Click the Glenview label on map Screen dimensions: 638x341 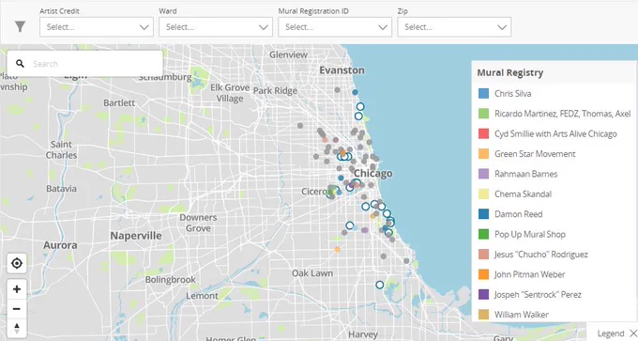coord(288,54)
